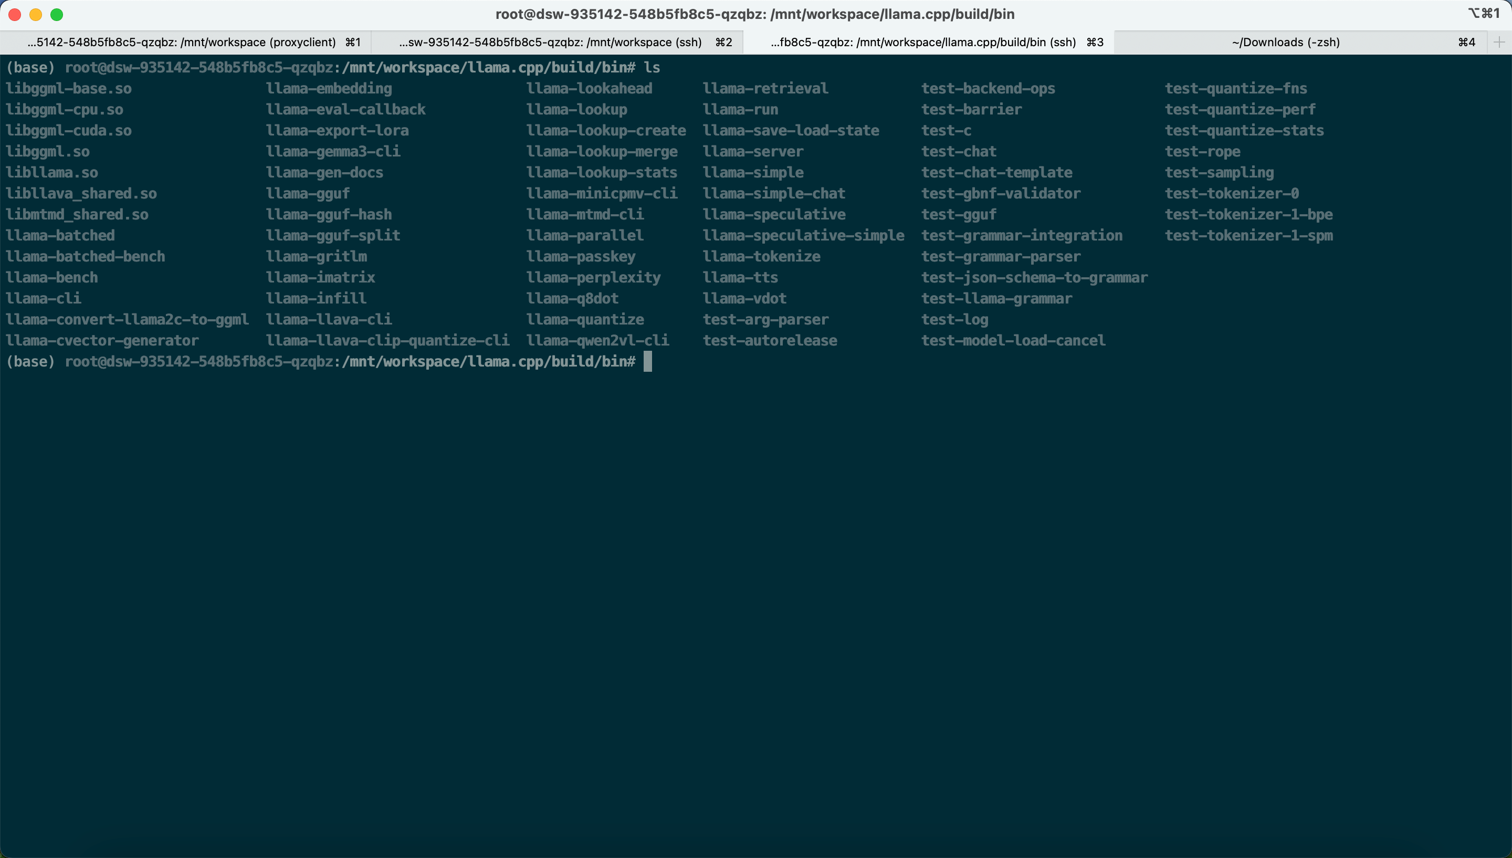Open a new tab with the plus button
The width and height of the screenshot is (1512, 858).
pyautogui.click(x=1499, y=42)
